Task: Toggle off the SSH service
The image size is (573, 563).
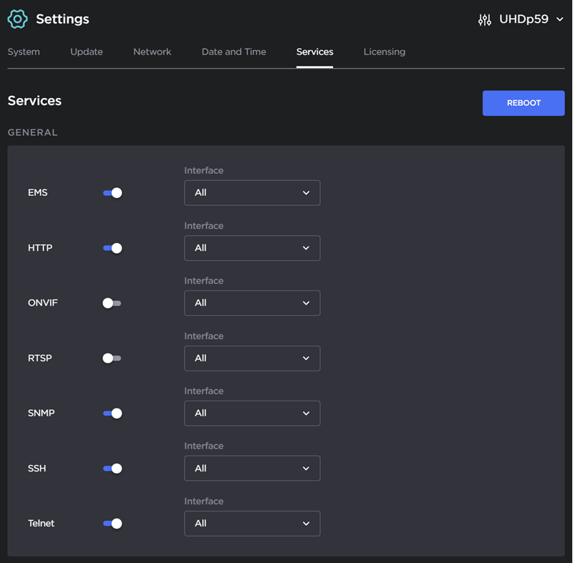Action: [x=112, y=468]
